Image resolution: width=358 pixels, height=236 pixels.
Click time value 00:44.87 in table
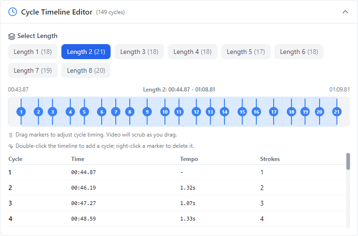[x=83, y=172]
